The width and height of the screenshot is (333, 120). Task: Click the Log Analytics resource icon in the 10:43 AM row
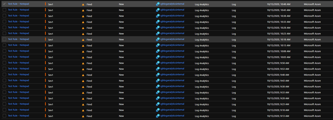pyautogui.click(x=158, y=10)
